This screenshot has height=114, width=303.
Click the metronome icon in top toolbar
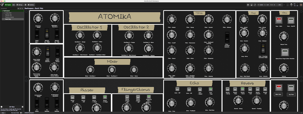point(251,5)
